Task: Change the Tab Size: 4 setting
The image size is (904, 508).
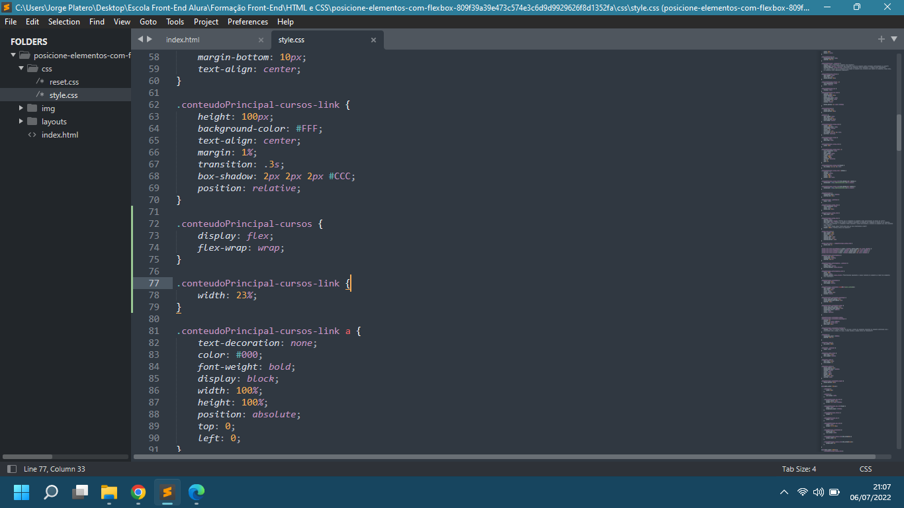Action: coord(799,469)
